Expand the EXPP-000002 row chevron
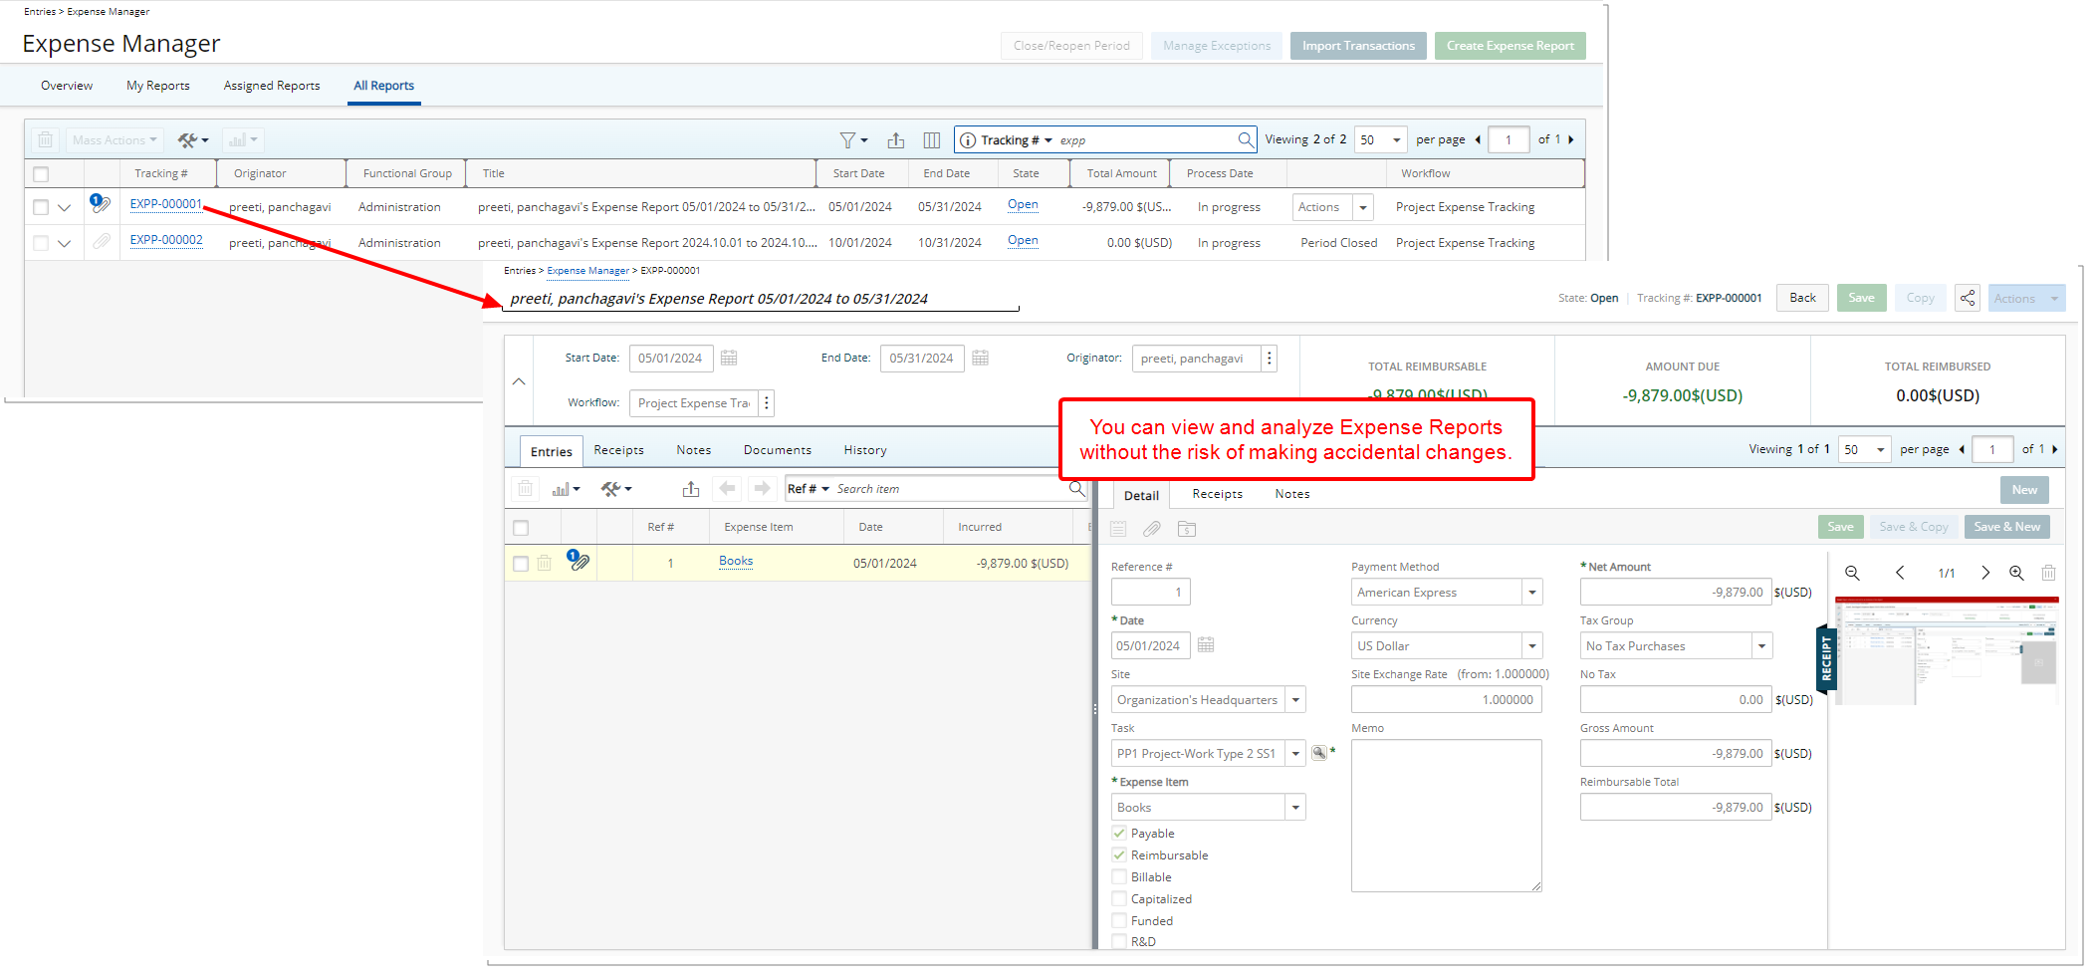 64,242
